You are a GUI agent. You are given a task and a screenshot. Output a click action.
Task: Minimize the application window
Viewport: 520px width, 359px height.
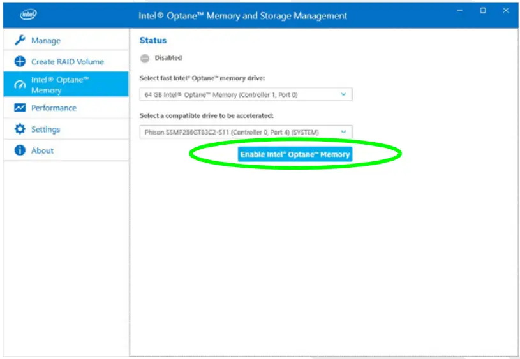tap(459, 10)
